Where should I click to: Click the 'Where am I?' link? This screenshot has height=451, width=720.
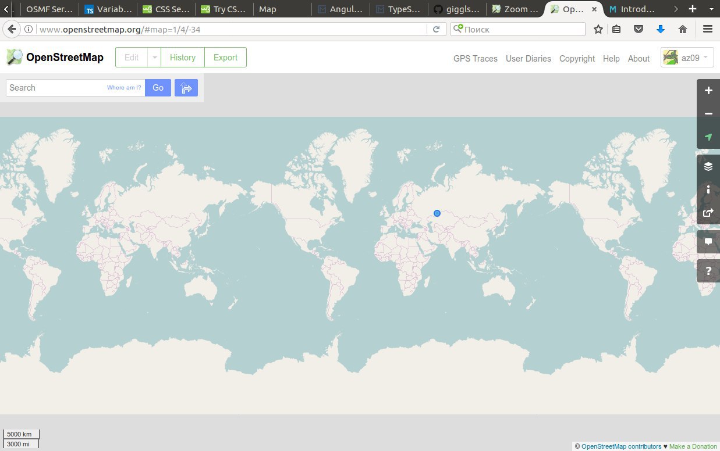pos(124,88)
